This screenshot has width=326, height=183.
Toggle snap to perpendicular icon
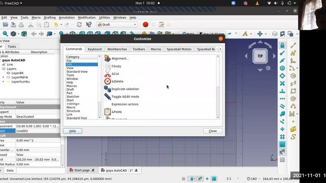click(282, 91)
